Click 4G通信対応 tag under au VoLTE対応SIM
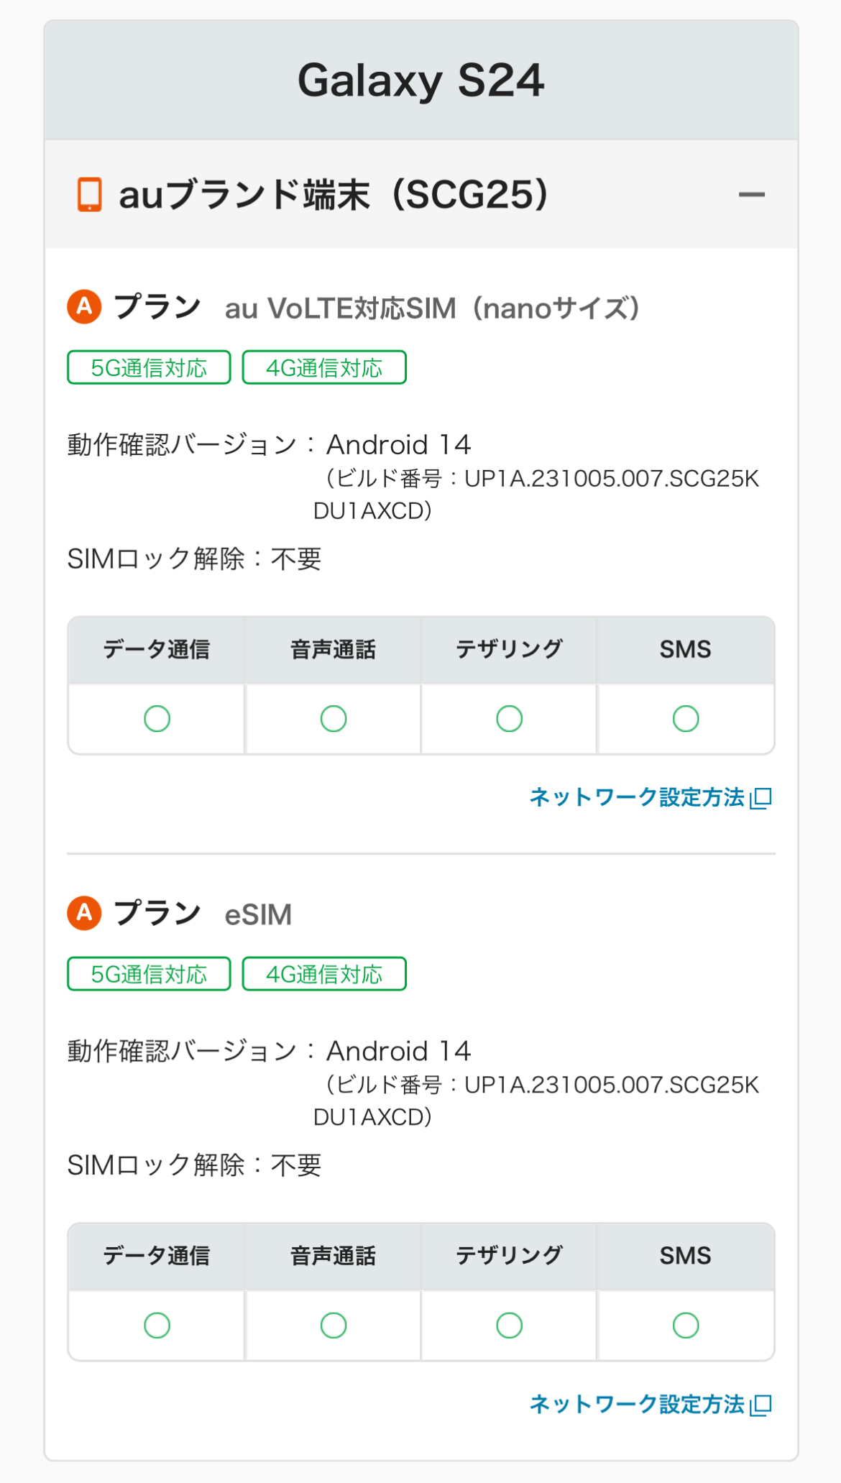The image size is (841, 1483). (324, 368)
